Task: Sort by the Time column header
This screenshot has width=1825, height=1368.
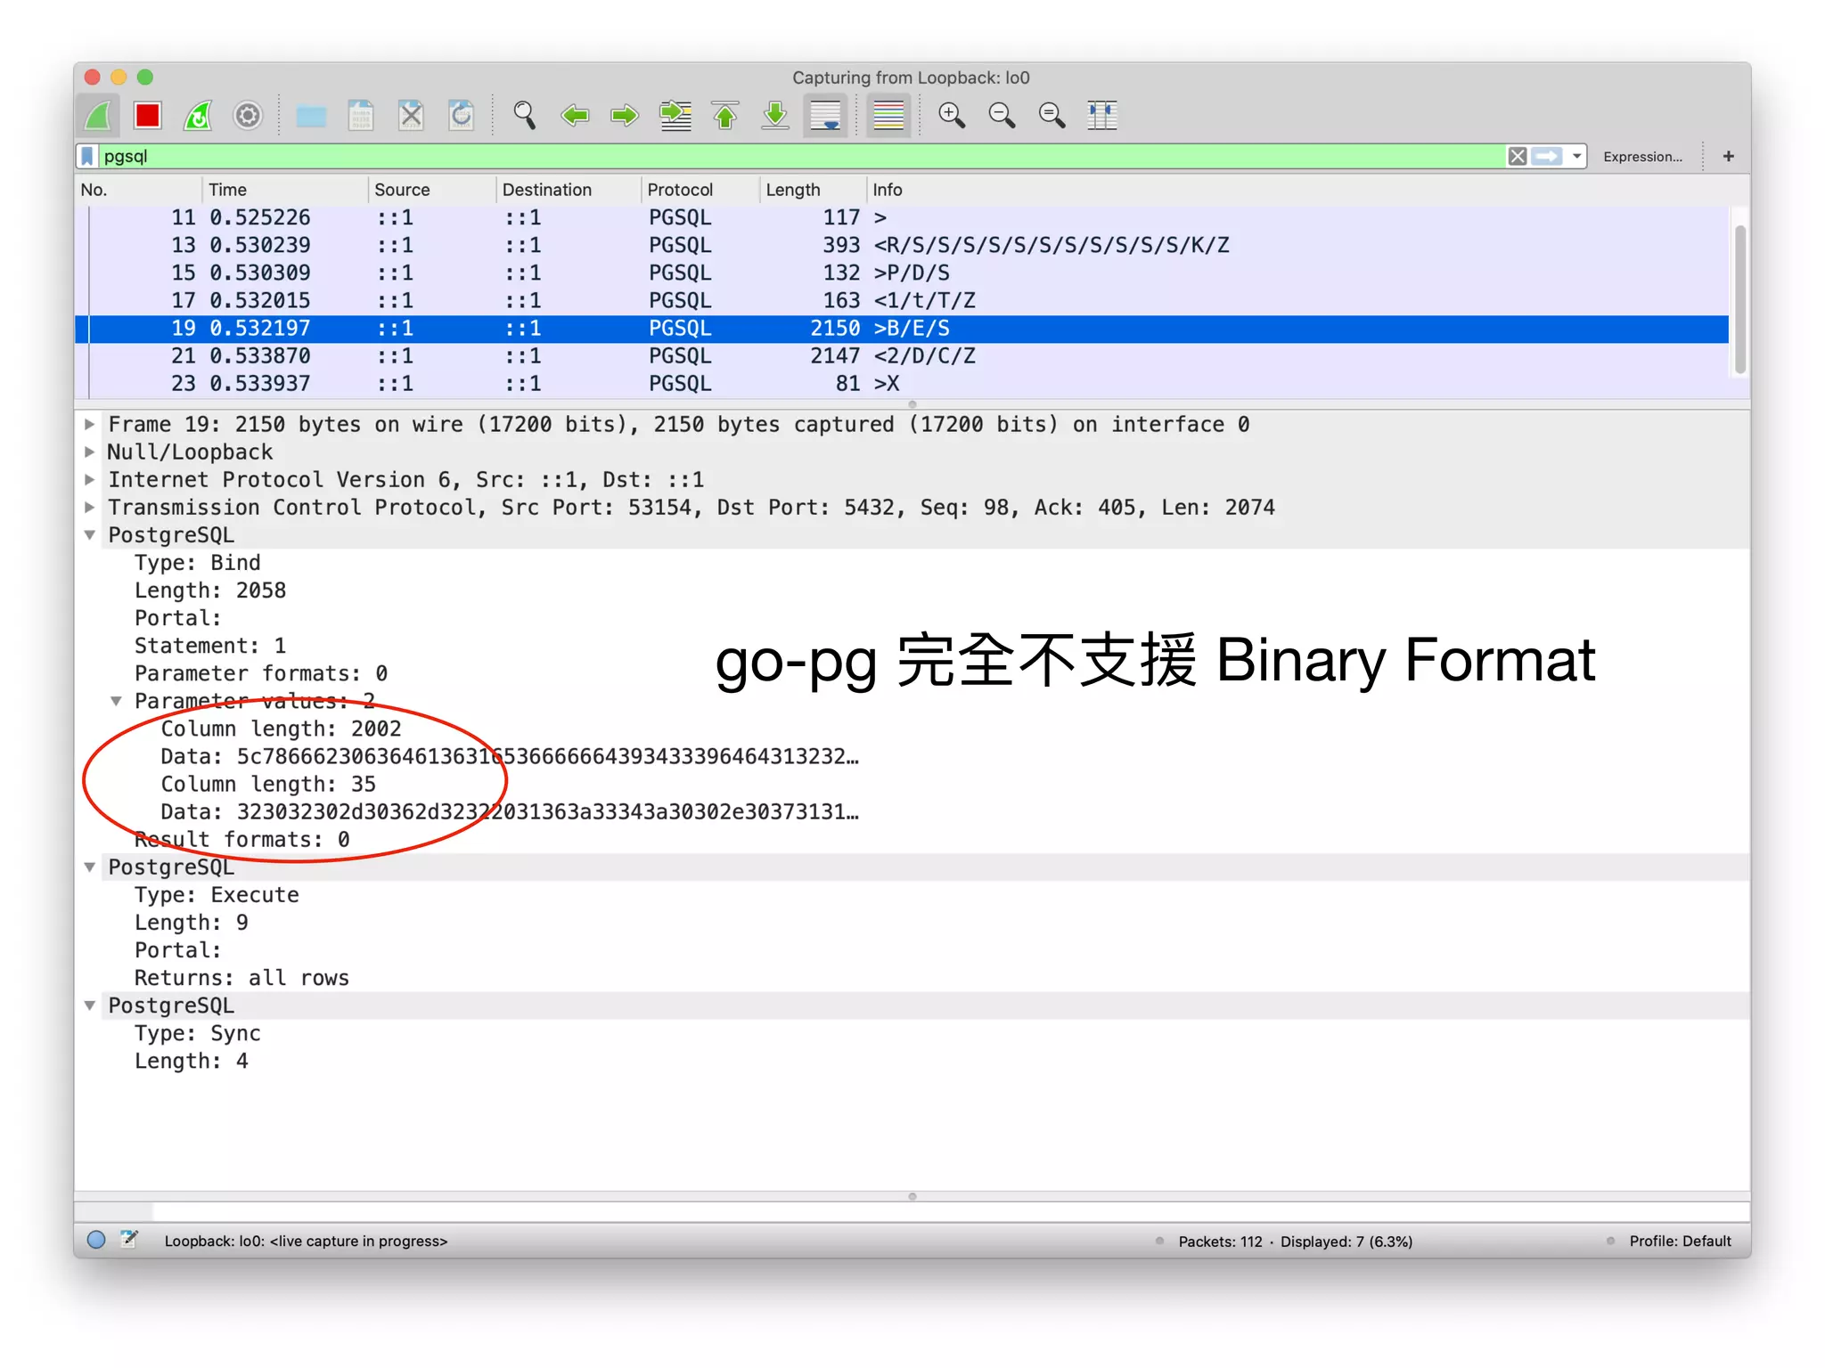Action: click(x=284, y=190)
